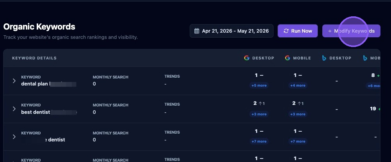This screenshot has height=162, width=391.
Task: Open the Apr 21 - May 21 date range picker
Action: tap(231, 31)
